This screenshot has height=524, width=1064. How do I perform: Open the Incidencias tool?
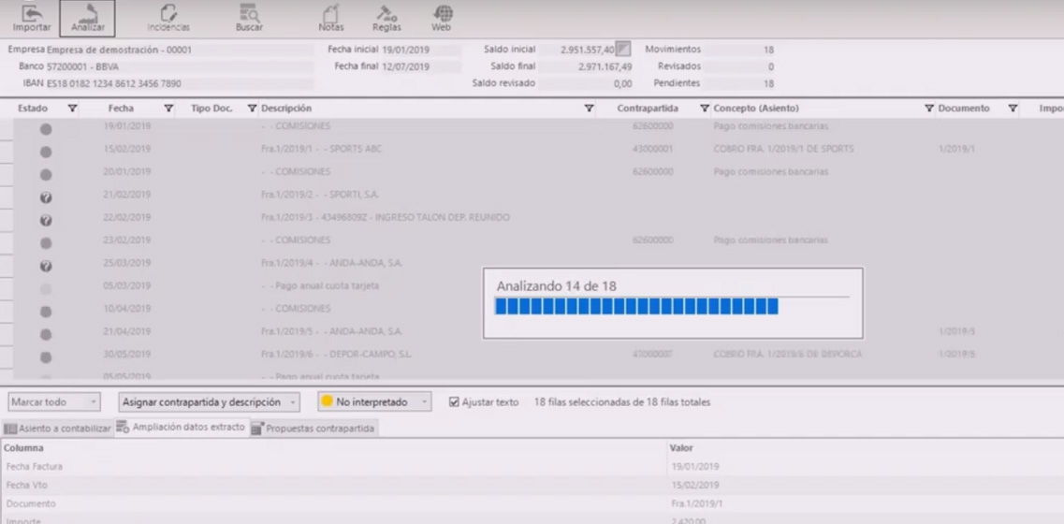[168, 18]
